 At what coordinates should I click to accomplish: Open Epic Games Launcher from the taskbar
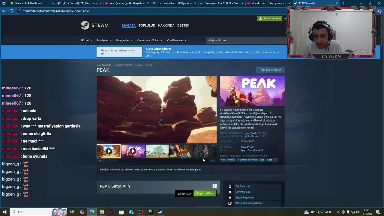[x=151, y=212]
